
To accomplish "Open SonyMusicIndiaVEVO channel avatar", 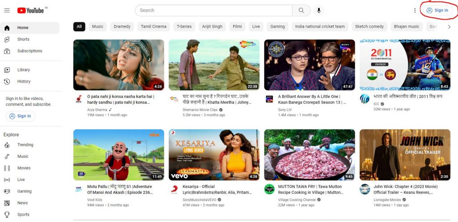I will (x=174, y=189).
